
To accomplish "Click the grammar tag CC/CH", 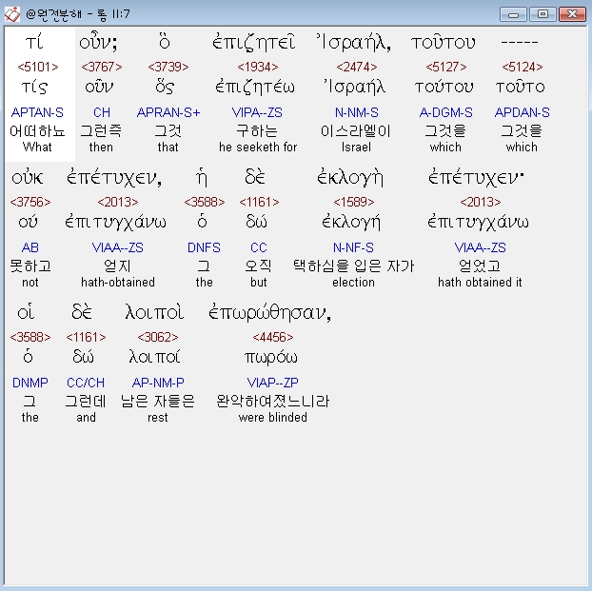I will click(x=86, y=383).
